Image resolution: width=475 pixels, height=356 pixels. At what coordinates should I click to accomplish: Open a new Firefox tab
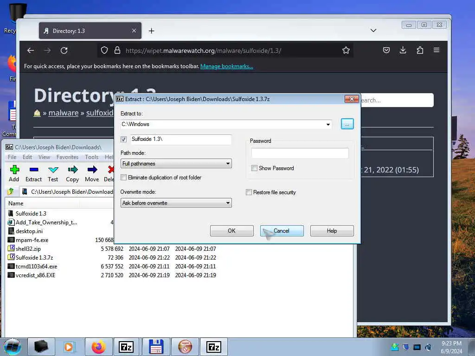[x=152, y=31]
